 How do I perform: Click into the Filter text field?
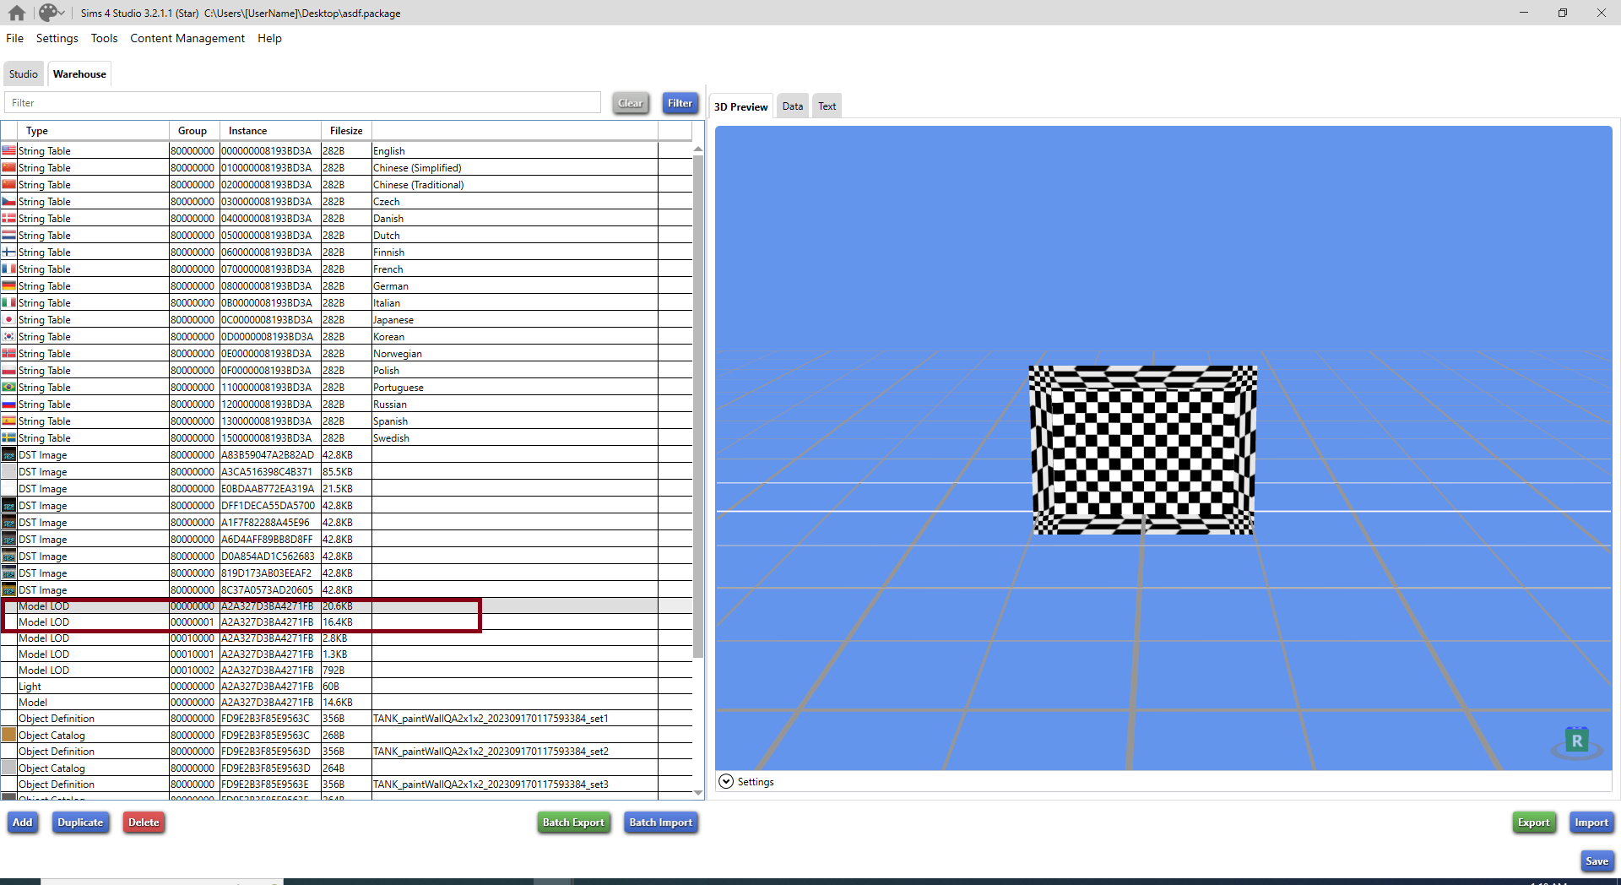tap(302, 103)
